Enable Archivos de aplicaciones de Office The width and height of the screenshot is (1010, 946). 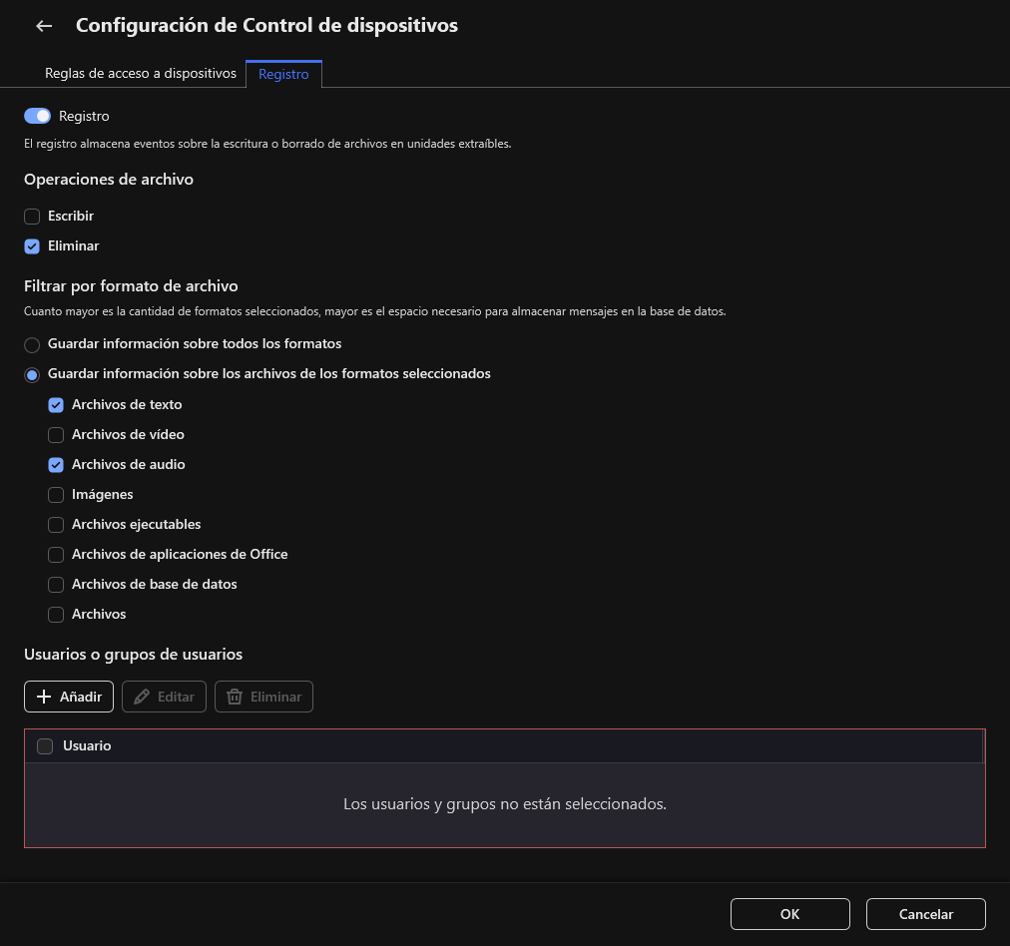coord(56,554)
